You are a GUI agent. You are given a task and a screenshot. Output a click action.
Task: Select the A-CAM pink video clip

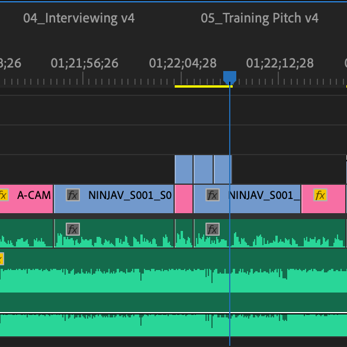(26, 199)
